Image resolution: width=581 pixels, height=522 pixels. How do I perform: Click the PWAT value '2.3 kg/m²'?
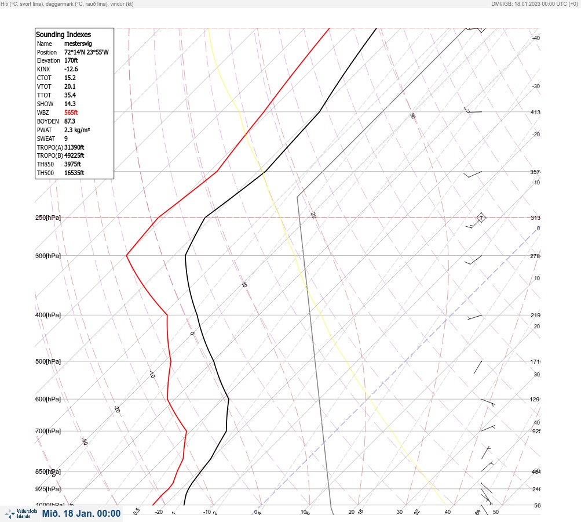pos(77,130)
